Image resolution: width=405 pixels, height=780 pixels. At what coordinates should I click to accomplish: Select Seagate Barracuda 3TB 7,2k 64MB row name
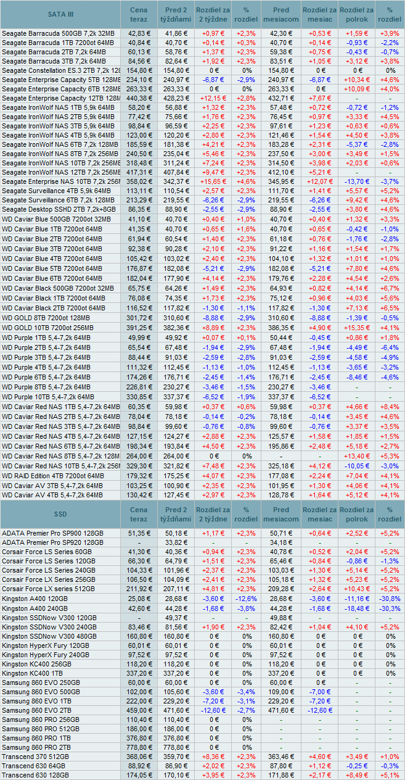point(54,61)
